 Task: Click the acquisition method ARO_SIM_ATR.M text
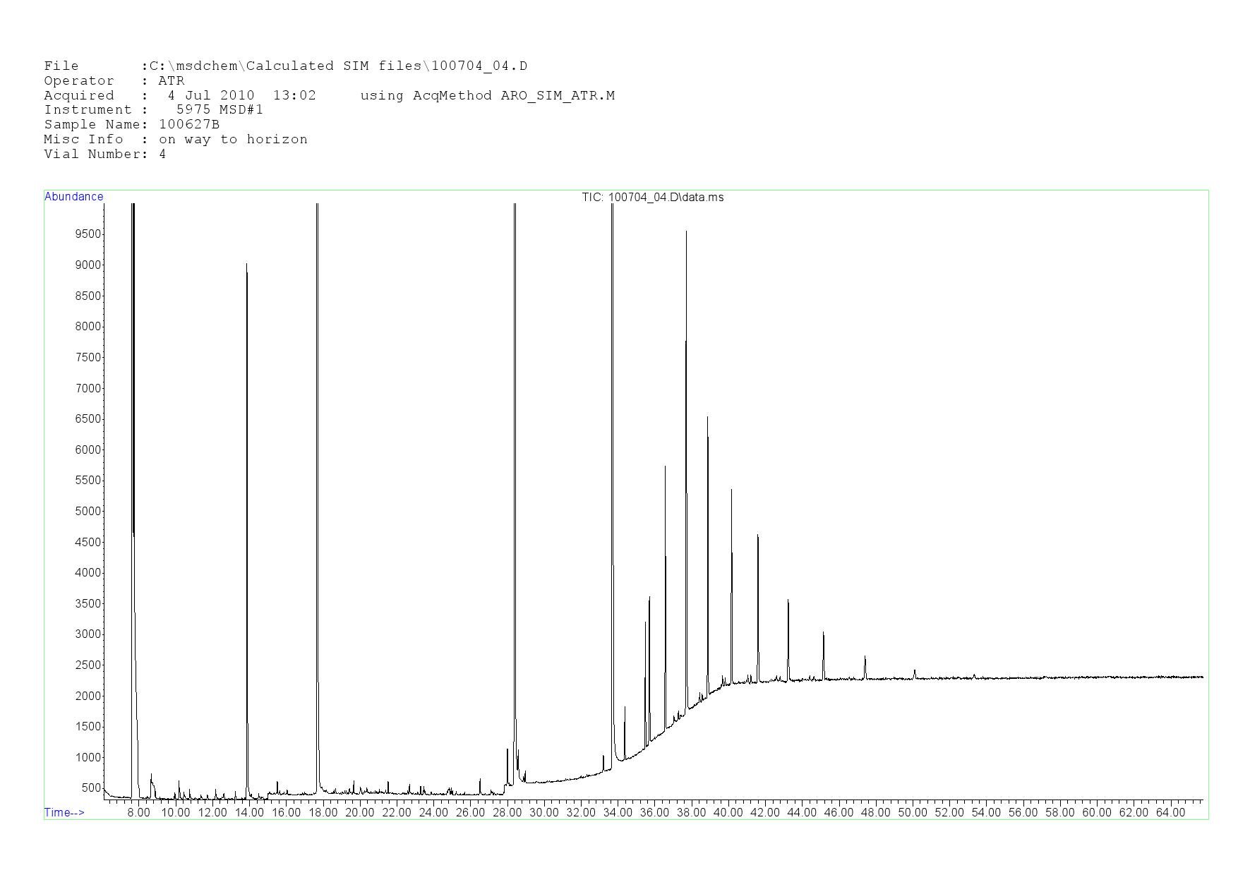click(x=558, y=96)
